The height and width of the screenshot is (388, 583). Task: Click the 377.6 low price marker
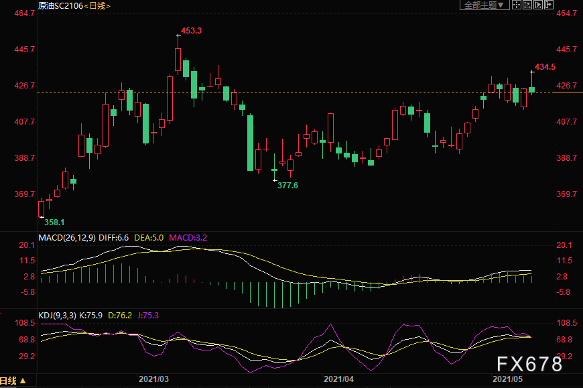click(287, 185)
